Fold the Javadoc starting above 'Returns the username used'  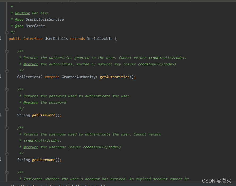(7, 128)
